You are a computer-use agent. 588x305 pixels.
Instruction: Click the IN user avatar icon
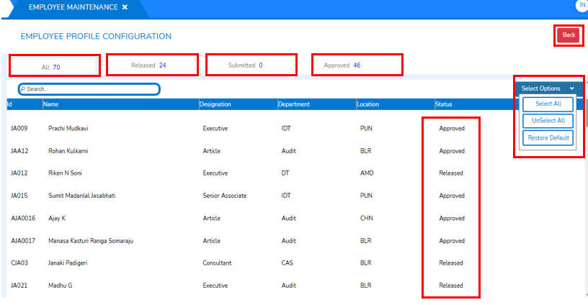pos(582,5)
